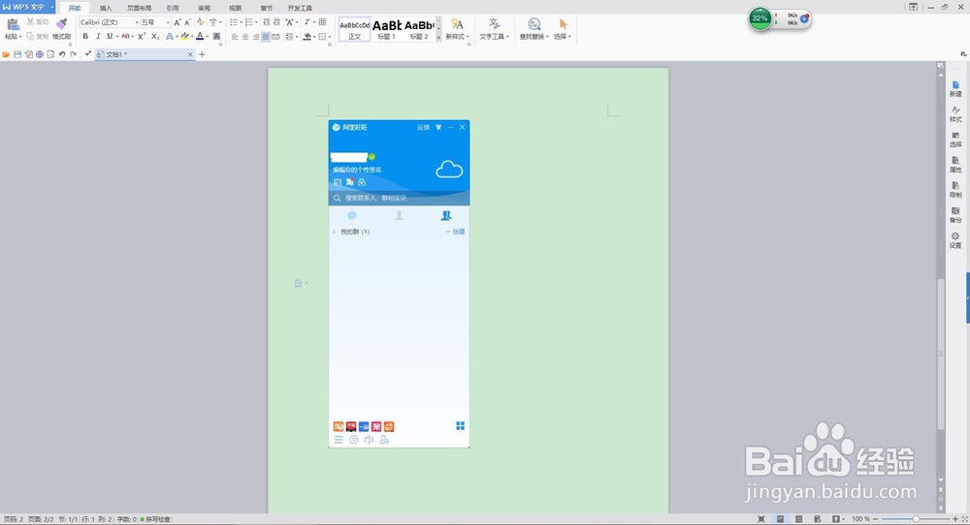Expand the style gallery list

click(x=438, y=37)
